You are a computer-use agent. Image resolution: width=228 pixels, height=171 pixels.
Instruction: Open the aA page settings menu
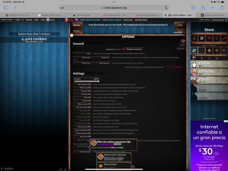[62, 8]
